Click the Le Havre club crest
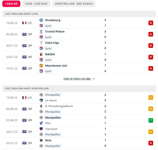 (x=41, y=100)
